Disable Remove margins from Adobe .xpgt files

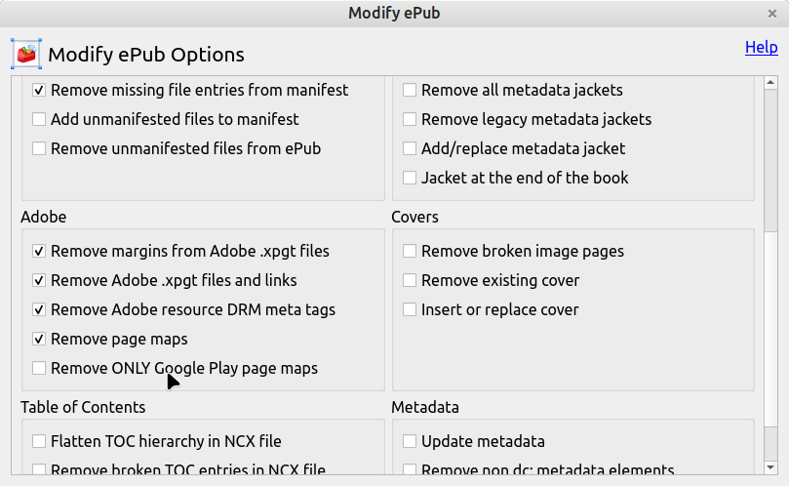pyautogui.click(x=39, y=251)
